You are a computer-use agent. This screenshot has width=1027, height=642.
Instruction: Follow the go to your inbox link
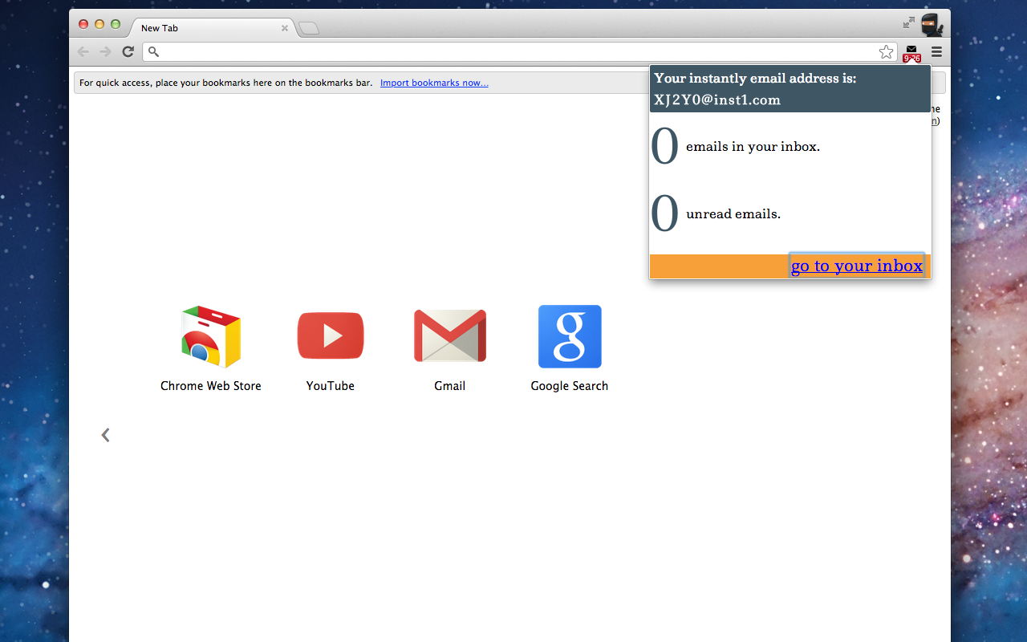click(857, 266)
